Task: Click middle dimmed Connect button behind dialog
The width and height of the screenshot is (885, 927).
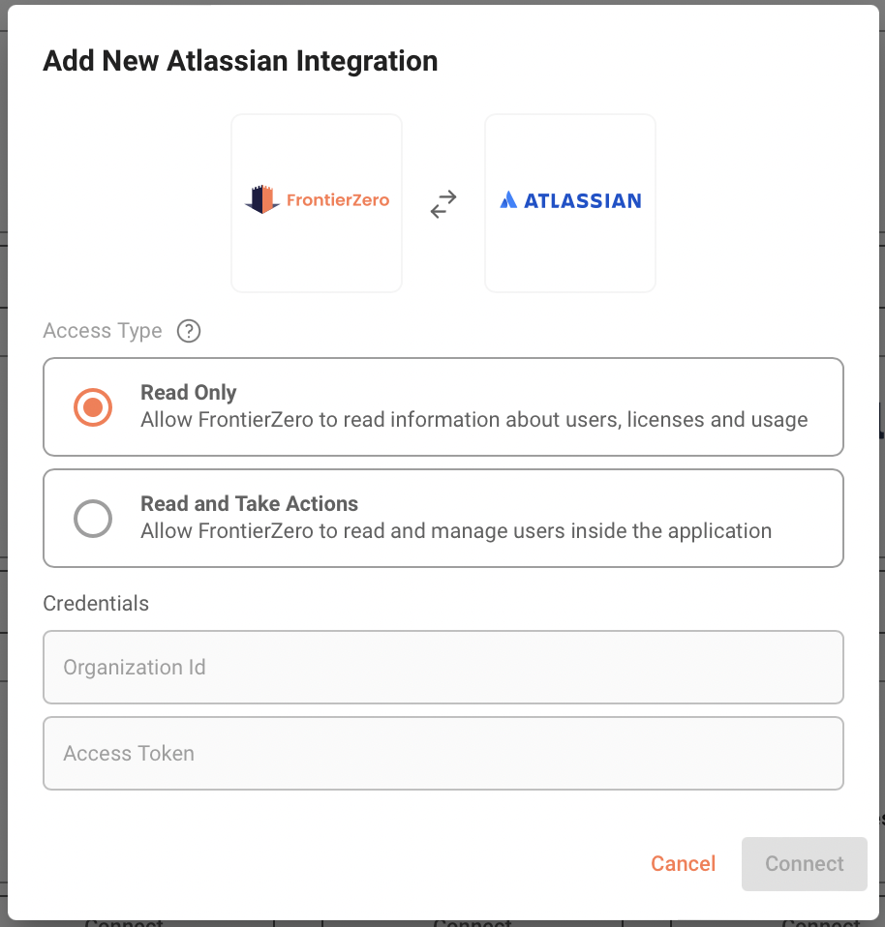Action: tap(473, 922)
